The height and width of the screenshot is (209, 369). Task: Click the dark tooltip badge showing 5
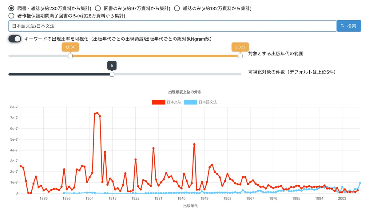click(x=112, y=65)
